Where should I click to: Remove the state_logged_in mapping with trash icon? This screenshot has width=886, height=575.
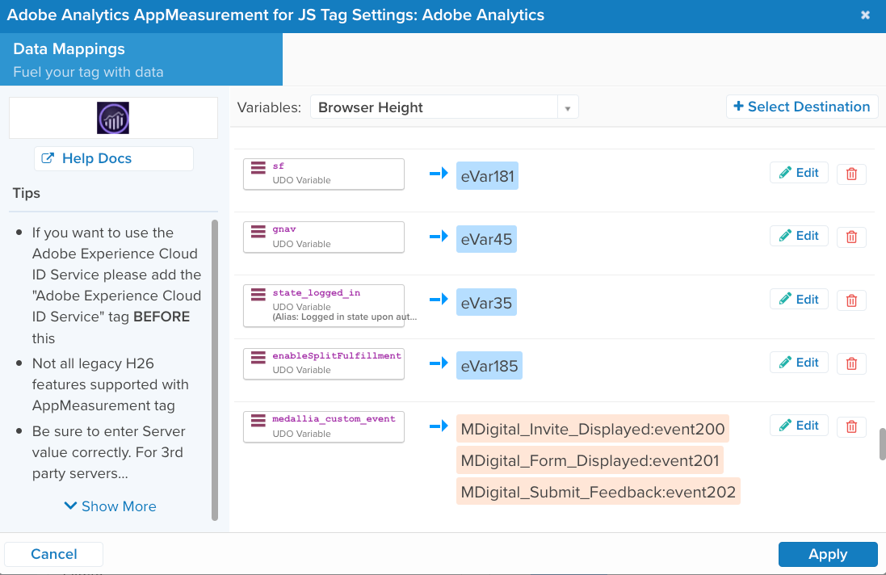pos(850,300)
